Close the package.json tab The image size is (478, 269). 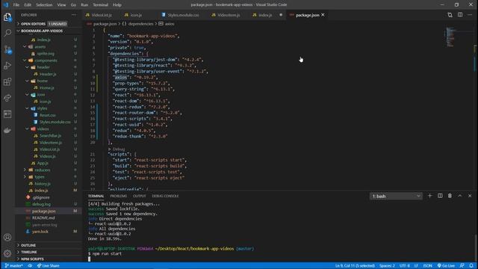pos(323,15)
